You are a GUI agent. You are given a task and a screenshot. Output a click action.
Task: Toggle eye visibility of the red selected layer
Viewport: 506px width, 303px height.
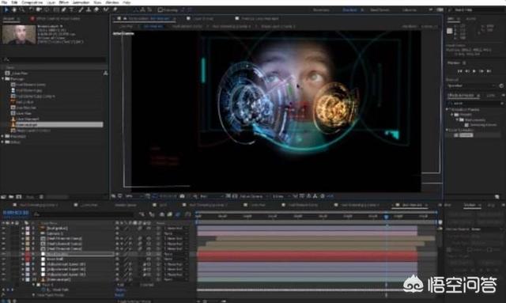pos(3,254)
